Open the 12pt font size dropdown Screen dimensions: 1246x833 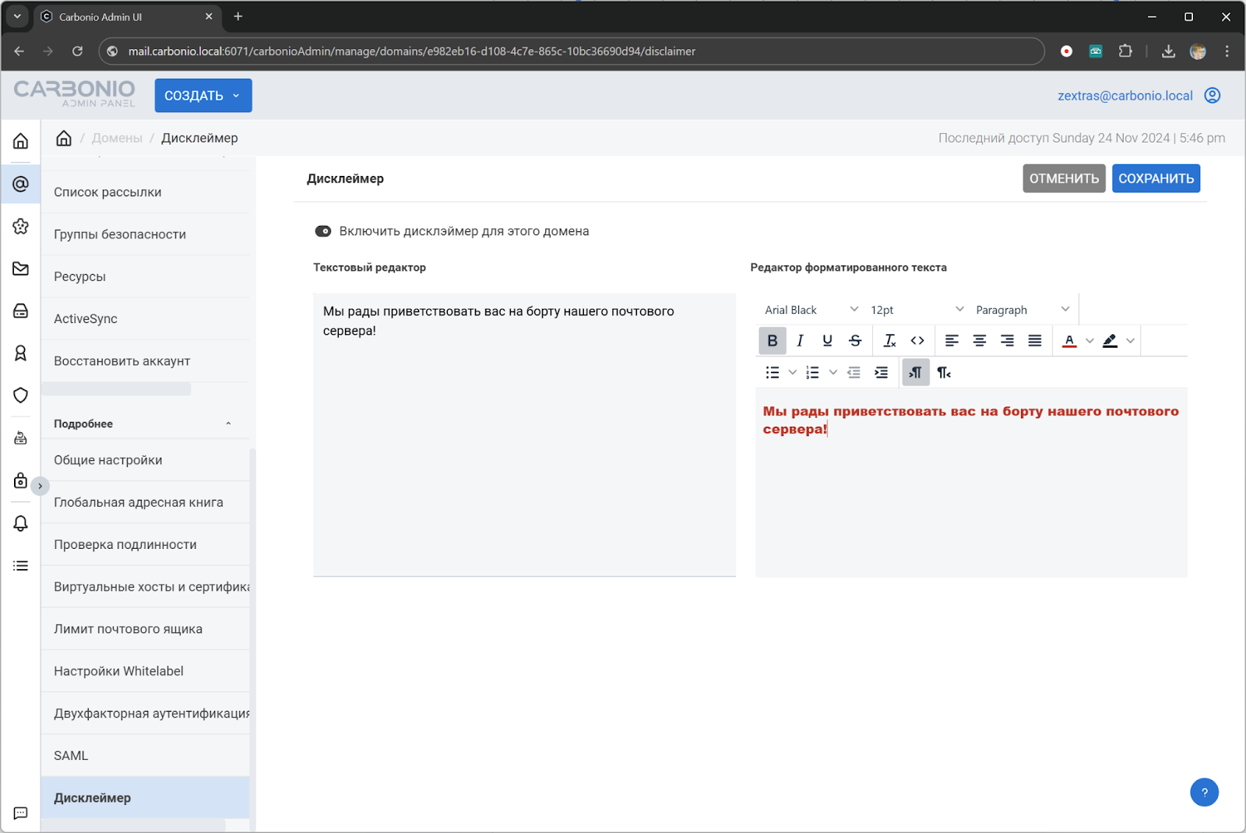click(917, 310)
